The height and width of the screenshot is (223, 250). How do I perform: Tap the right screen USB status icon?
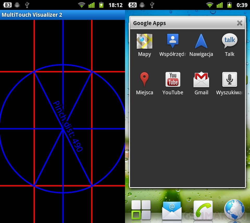coord(153,5)
